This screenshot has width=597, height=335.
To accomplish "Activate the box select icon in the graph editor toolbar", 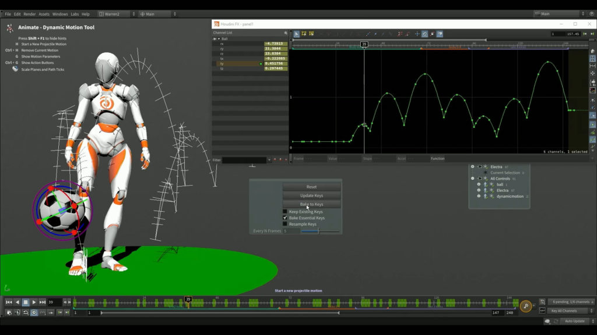I will pos(304,33).
